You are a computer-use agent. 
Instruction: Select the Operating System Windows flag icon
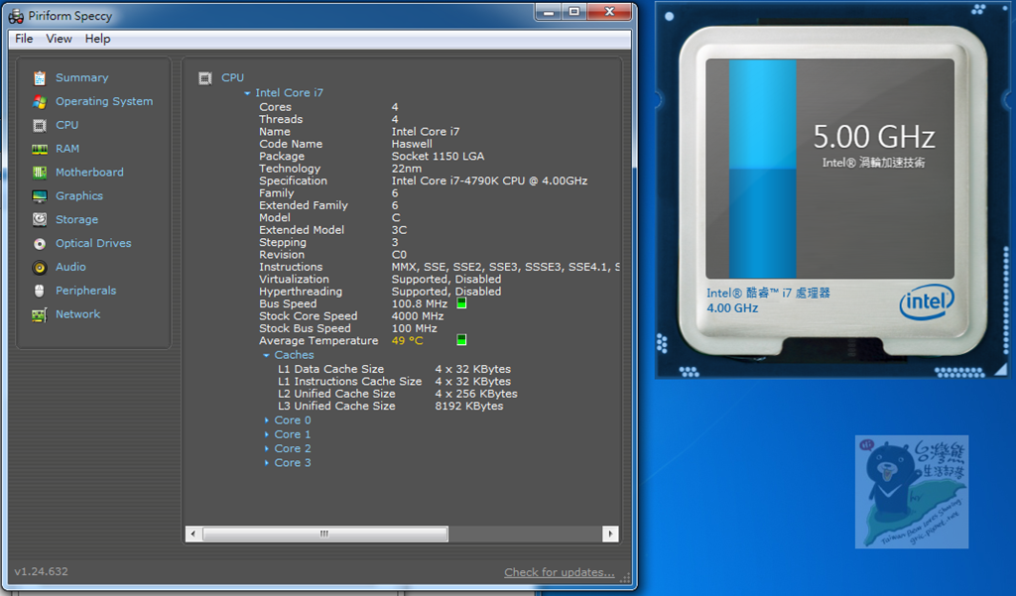coord(40,102)
